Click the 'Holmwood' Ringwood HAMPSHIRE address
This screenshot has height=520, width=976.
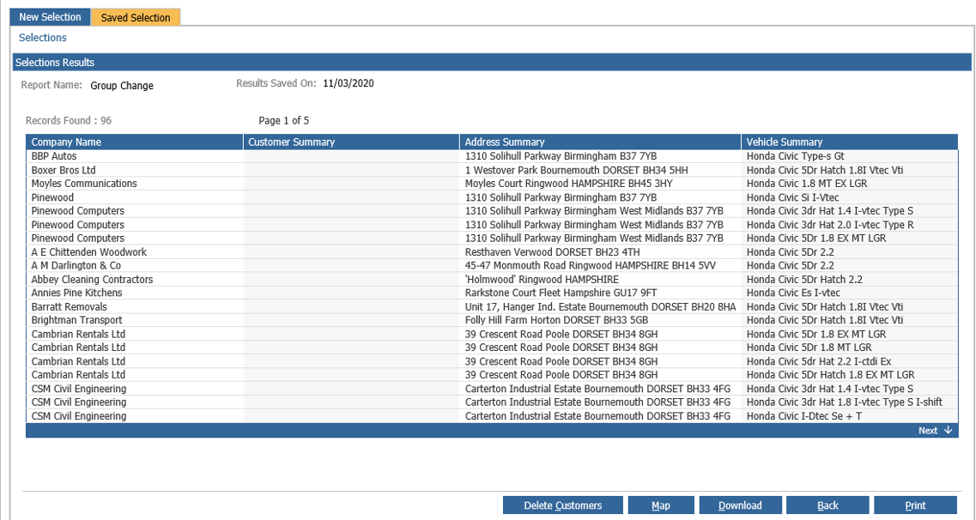(542, 279)
